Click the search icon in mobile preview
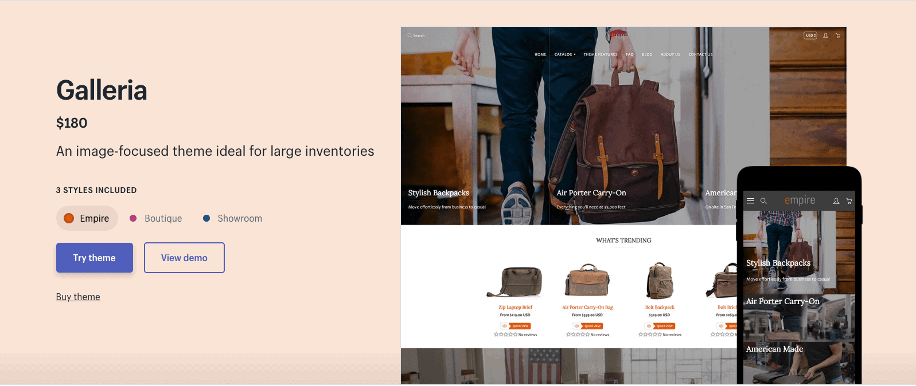The width and height of the screenshot is (916, 386). [x=763, y=201]
